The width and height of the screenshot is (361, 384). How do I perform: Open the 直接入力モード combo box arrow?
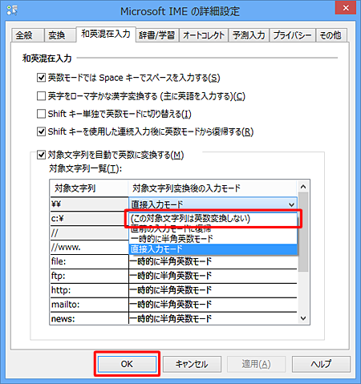click(291, 204)
